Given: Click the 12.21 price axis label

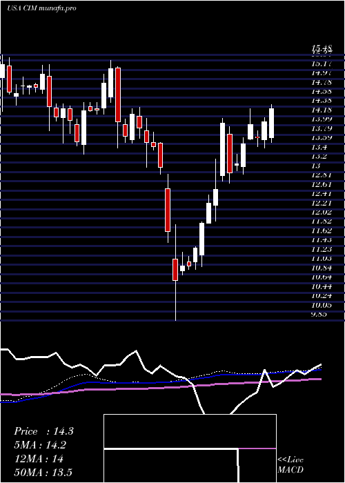Looking at the screenshot, I should click(322, 203).
